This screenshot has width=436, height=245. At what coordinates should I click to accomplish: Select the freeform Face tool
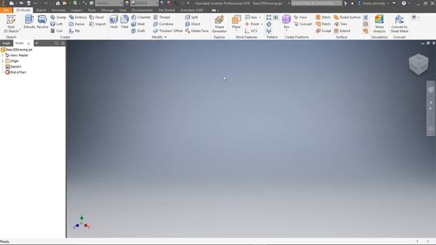(300, 17)
